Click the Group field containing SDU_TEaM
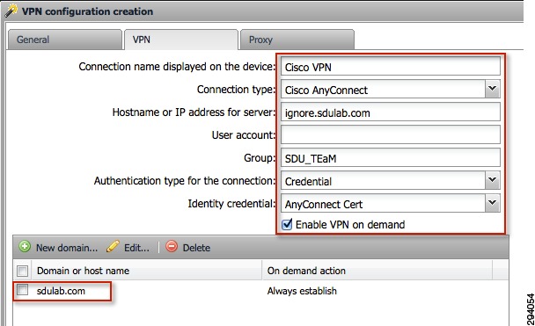This screenshot has width=535, height=326. [391, 157]
